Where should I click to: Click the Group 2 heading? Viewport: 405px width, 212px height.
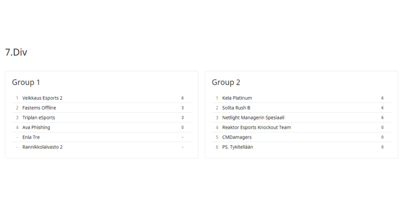coord(226,82)
